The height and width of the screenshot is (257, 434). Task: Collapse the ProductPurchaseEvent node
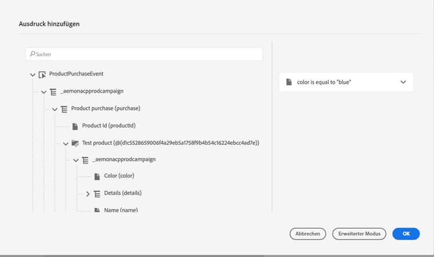(x=32, y=75)
